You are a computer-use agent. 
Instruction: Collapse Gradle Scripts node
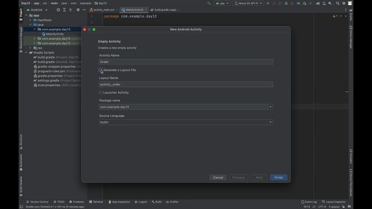point(26,53)
